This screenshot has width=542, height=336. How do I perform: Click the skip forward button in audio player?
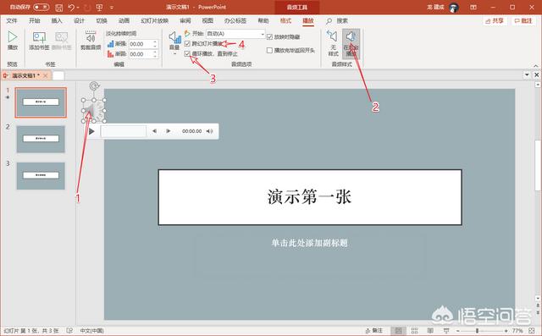168,131
